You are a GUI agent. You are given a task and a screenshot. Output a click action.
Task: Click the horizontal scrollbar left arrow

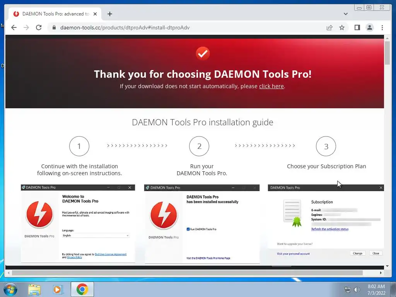9,273
